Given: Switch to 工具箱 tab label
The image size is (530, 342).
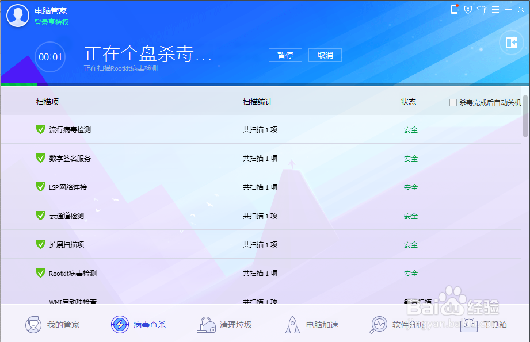Looking at the screenshot, I should click(x=494, y=325).
